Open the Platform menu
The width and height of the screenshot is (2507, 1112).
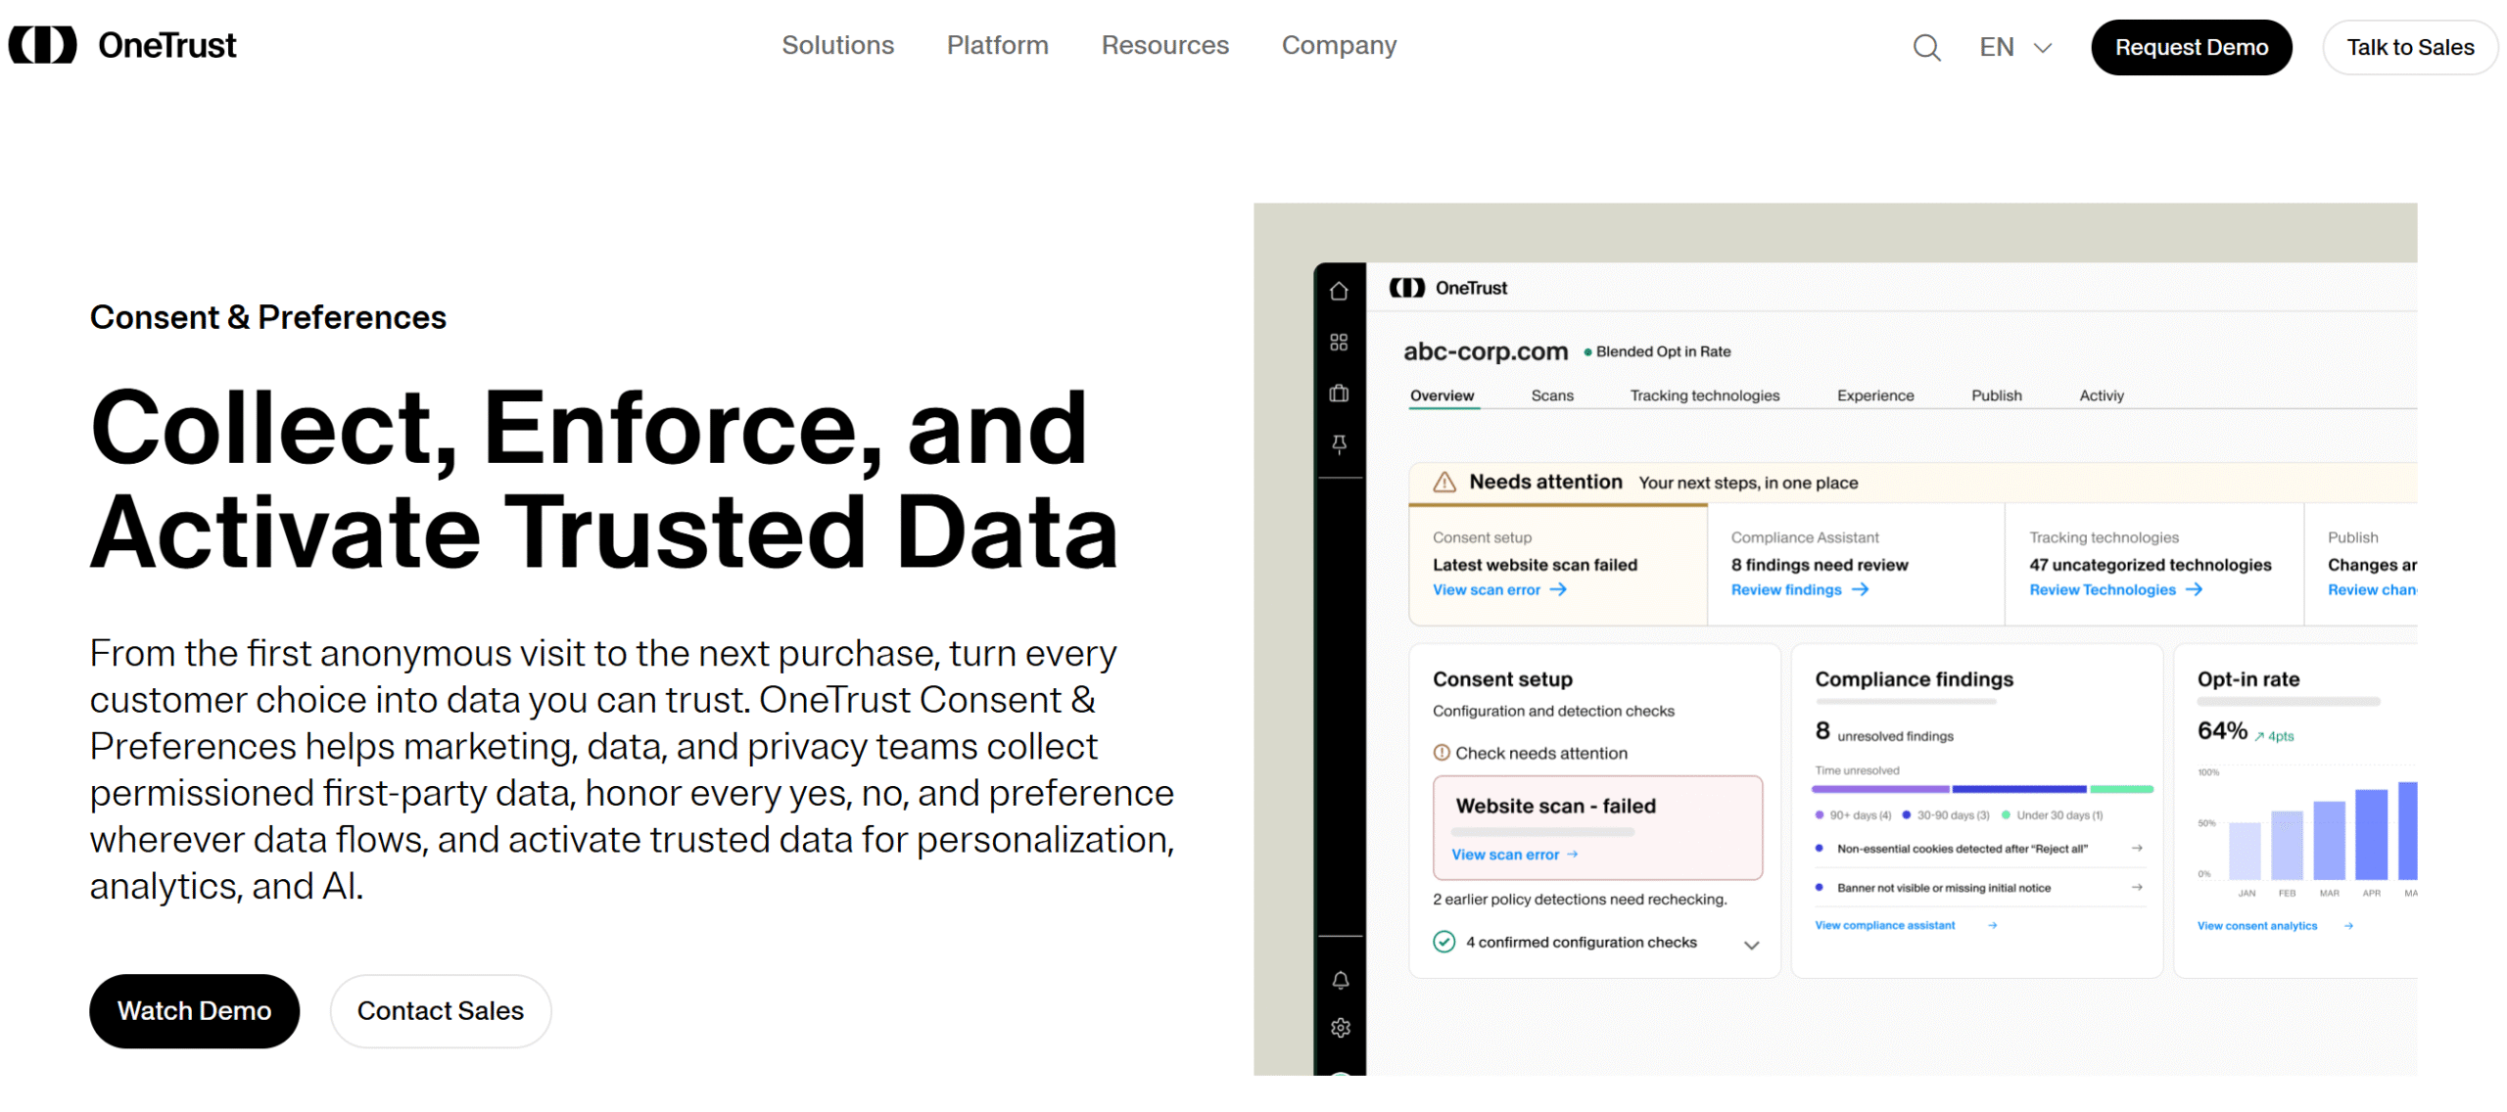point(997,45)
